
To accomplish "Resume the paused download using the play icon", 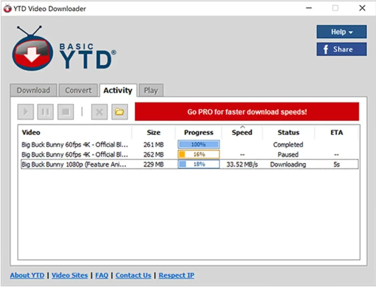I will pos(25,112).
